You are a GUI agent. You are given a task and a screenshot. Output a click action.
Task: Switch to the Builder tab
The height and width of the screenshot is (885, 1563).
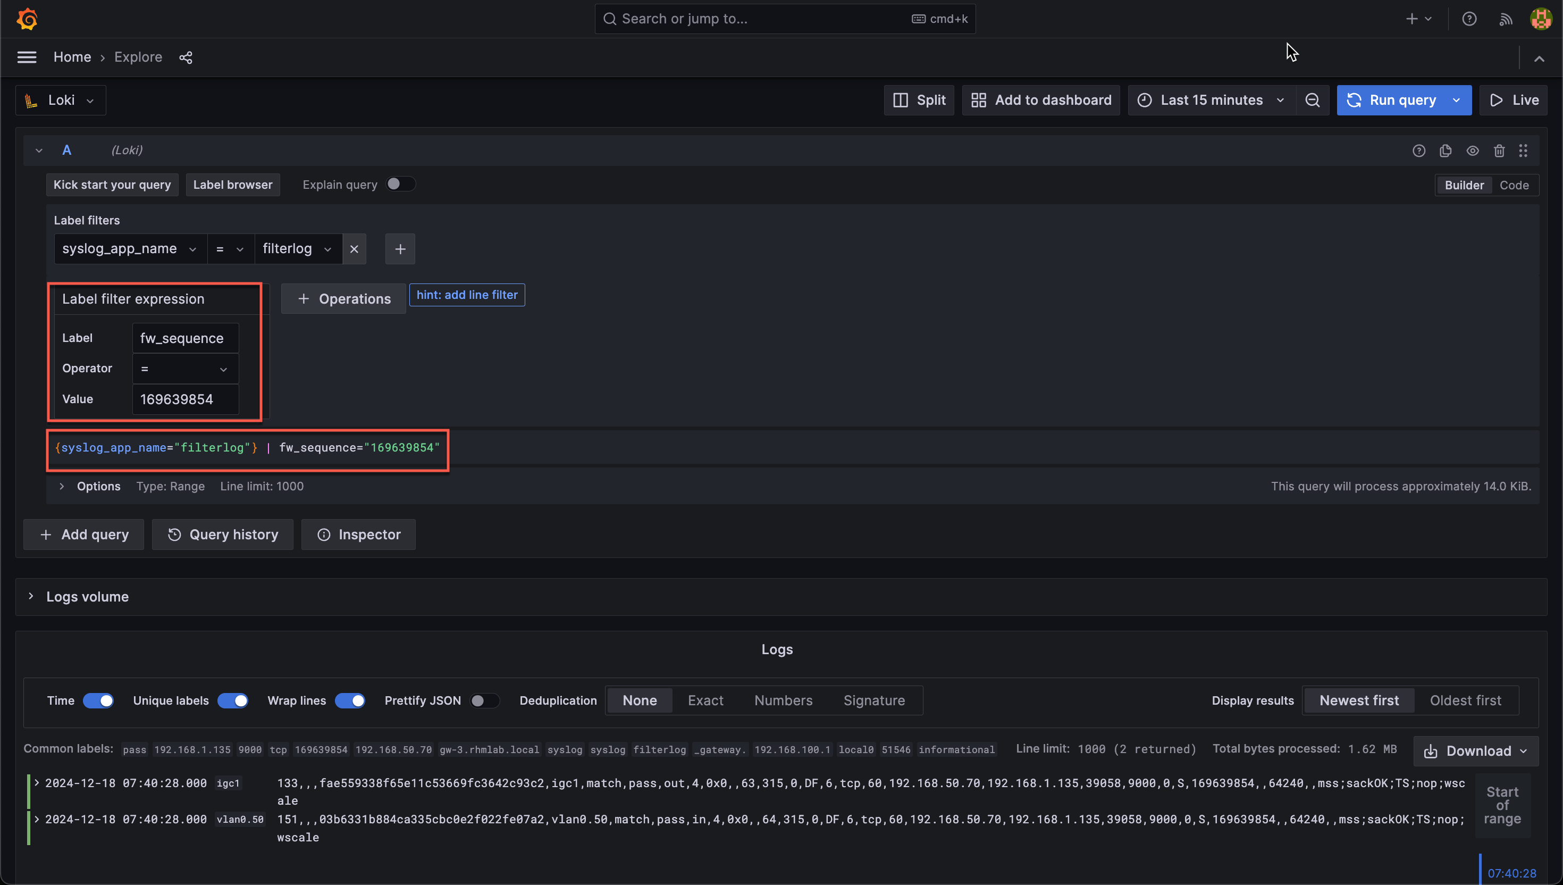coord(1463,183)
